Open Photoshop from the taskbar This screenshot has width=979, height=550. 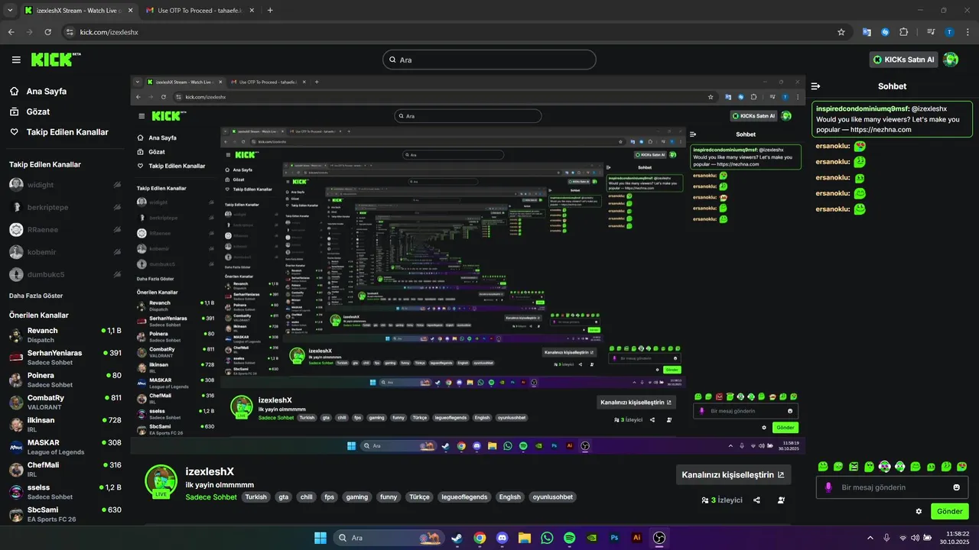click(614, 538)
